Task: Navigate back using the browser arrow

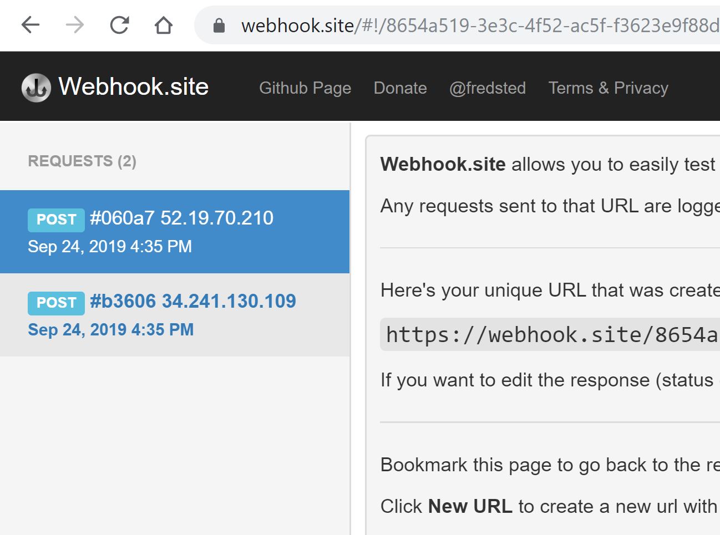Action: click(x=31, y=25)
